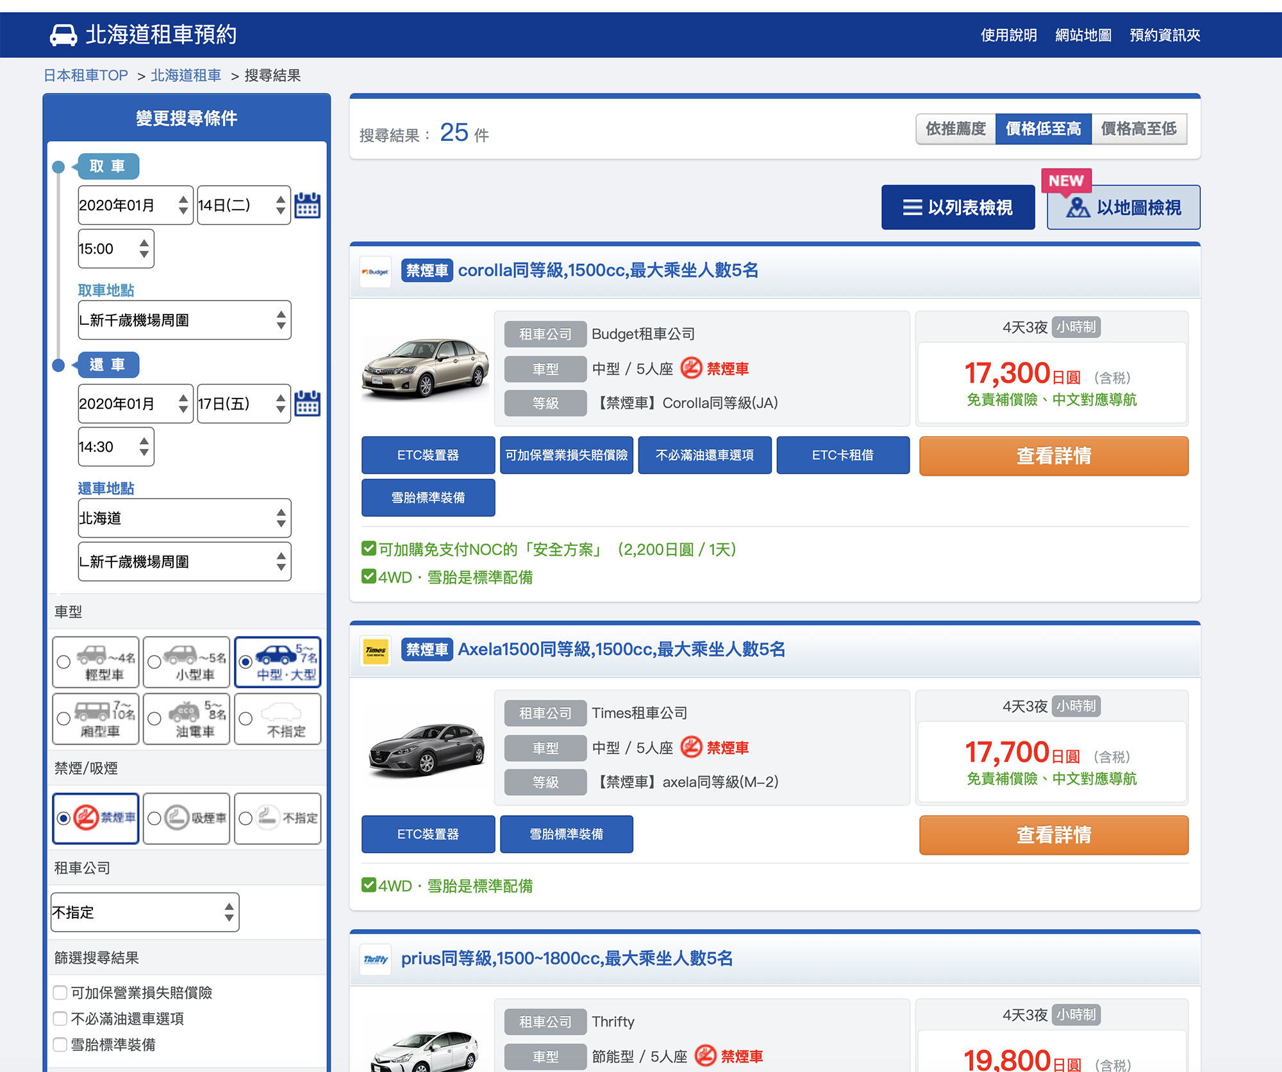The height and width of the screenshot is (1072, 1282).
Task: Open the Axela1500同等級 listing title
Action: coord(621,649)
